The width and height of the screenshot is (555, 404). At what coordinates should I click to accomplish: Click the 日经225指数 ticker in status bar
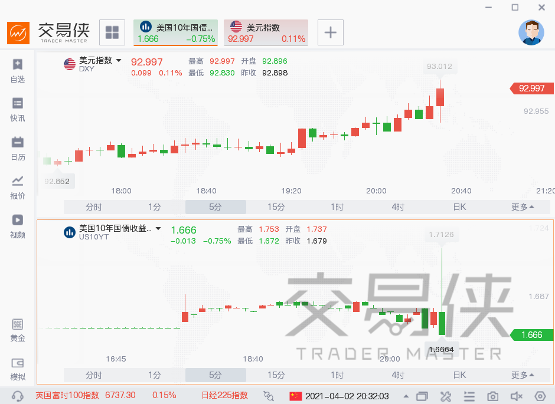click(225, 395)
